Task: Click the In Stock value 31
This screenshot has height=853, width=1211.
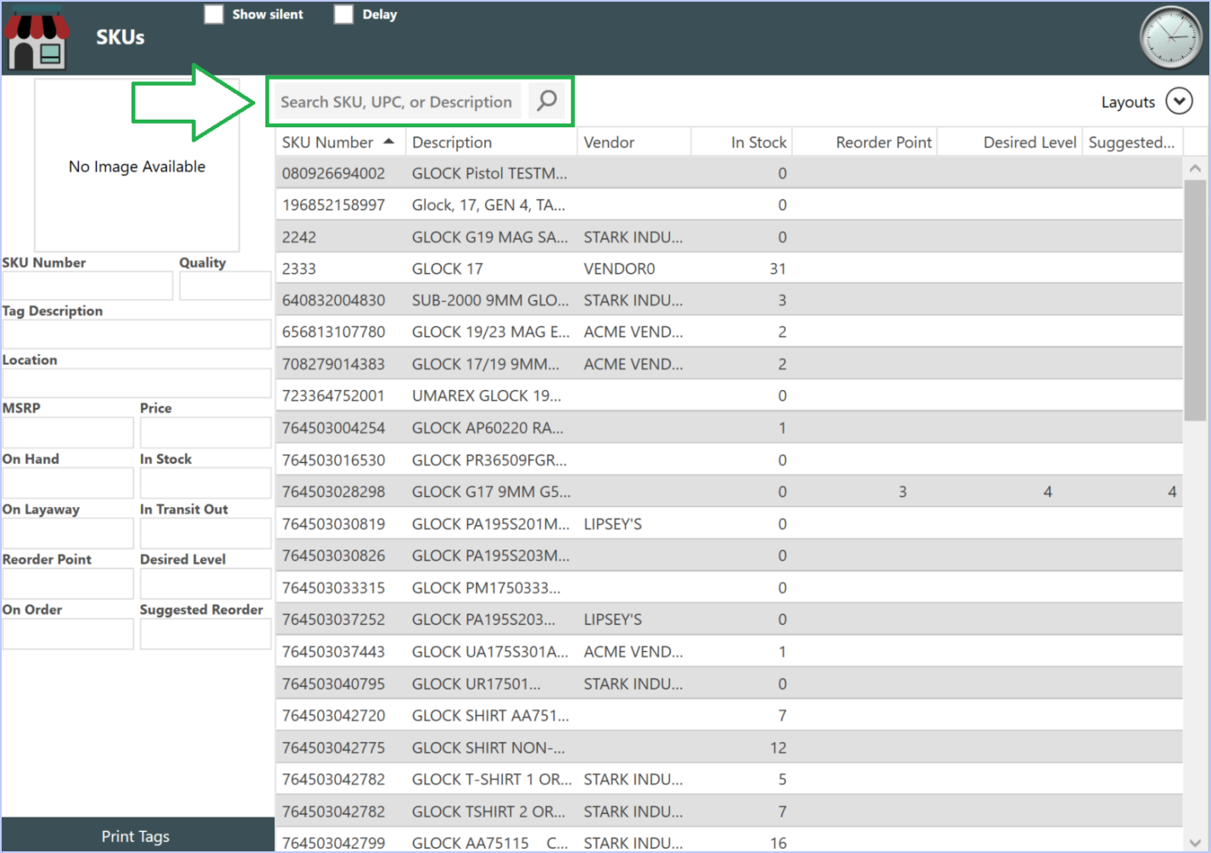Action: tap(778, 269)
